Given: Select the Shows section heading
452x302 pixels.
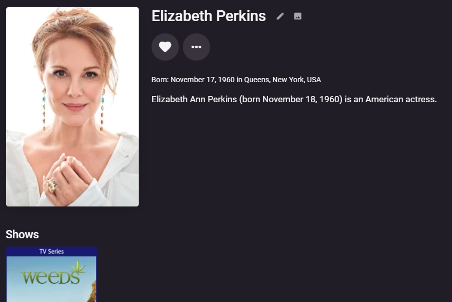Looking at the screenshot, I should tap(22, 234).
